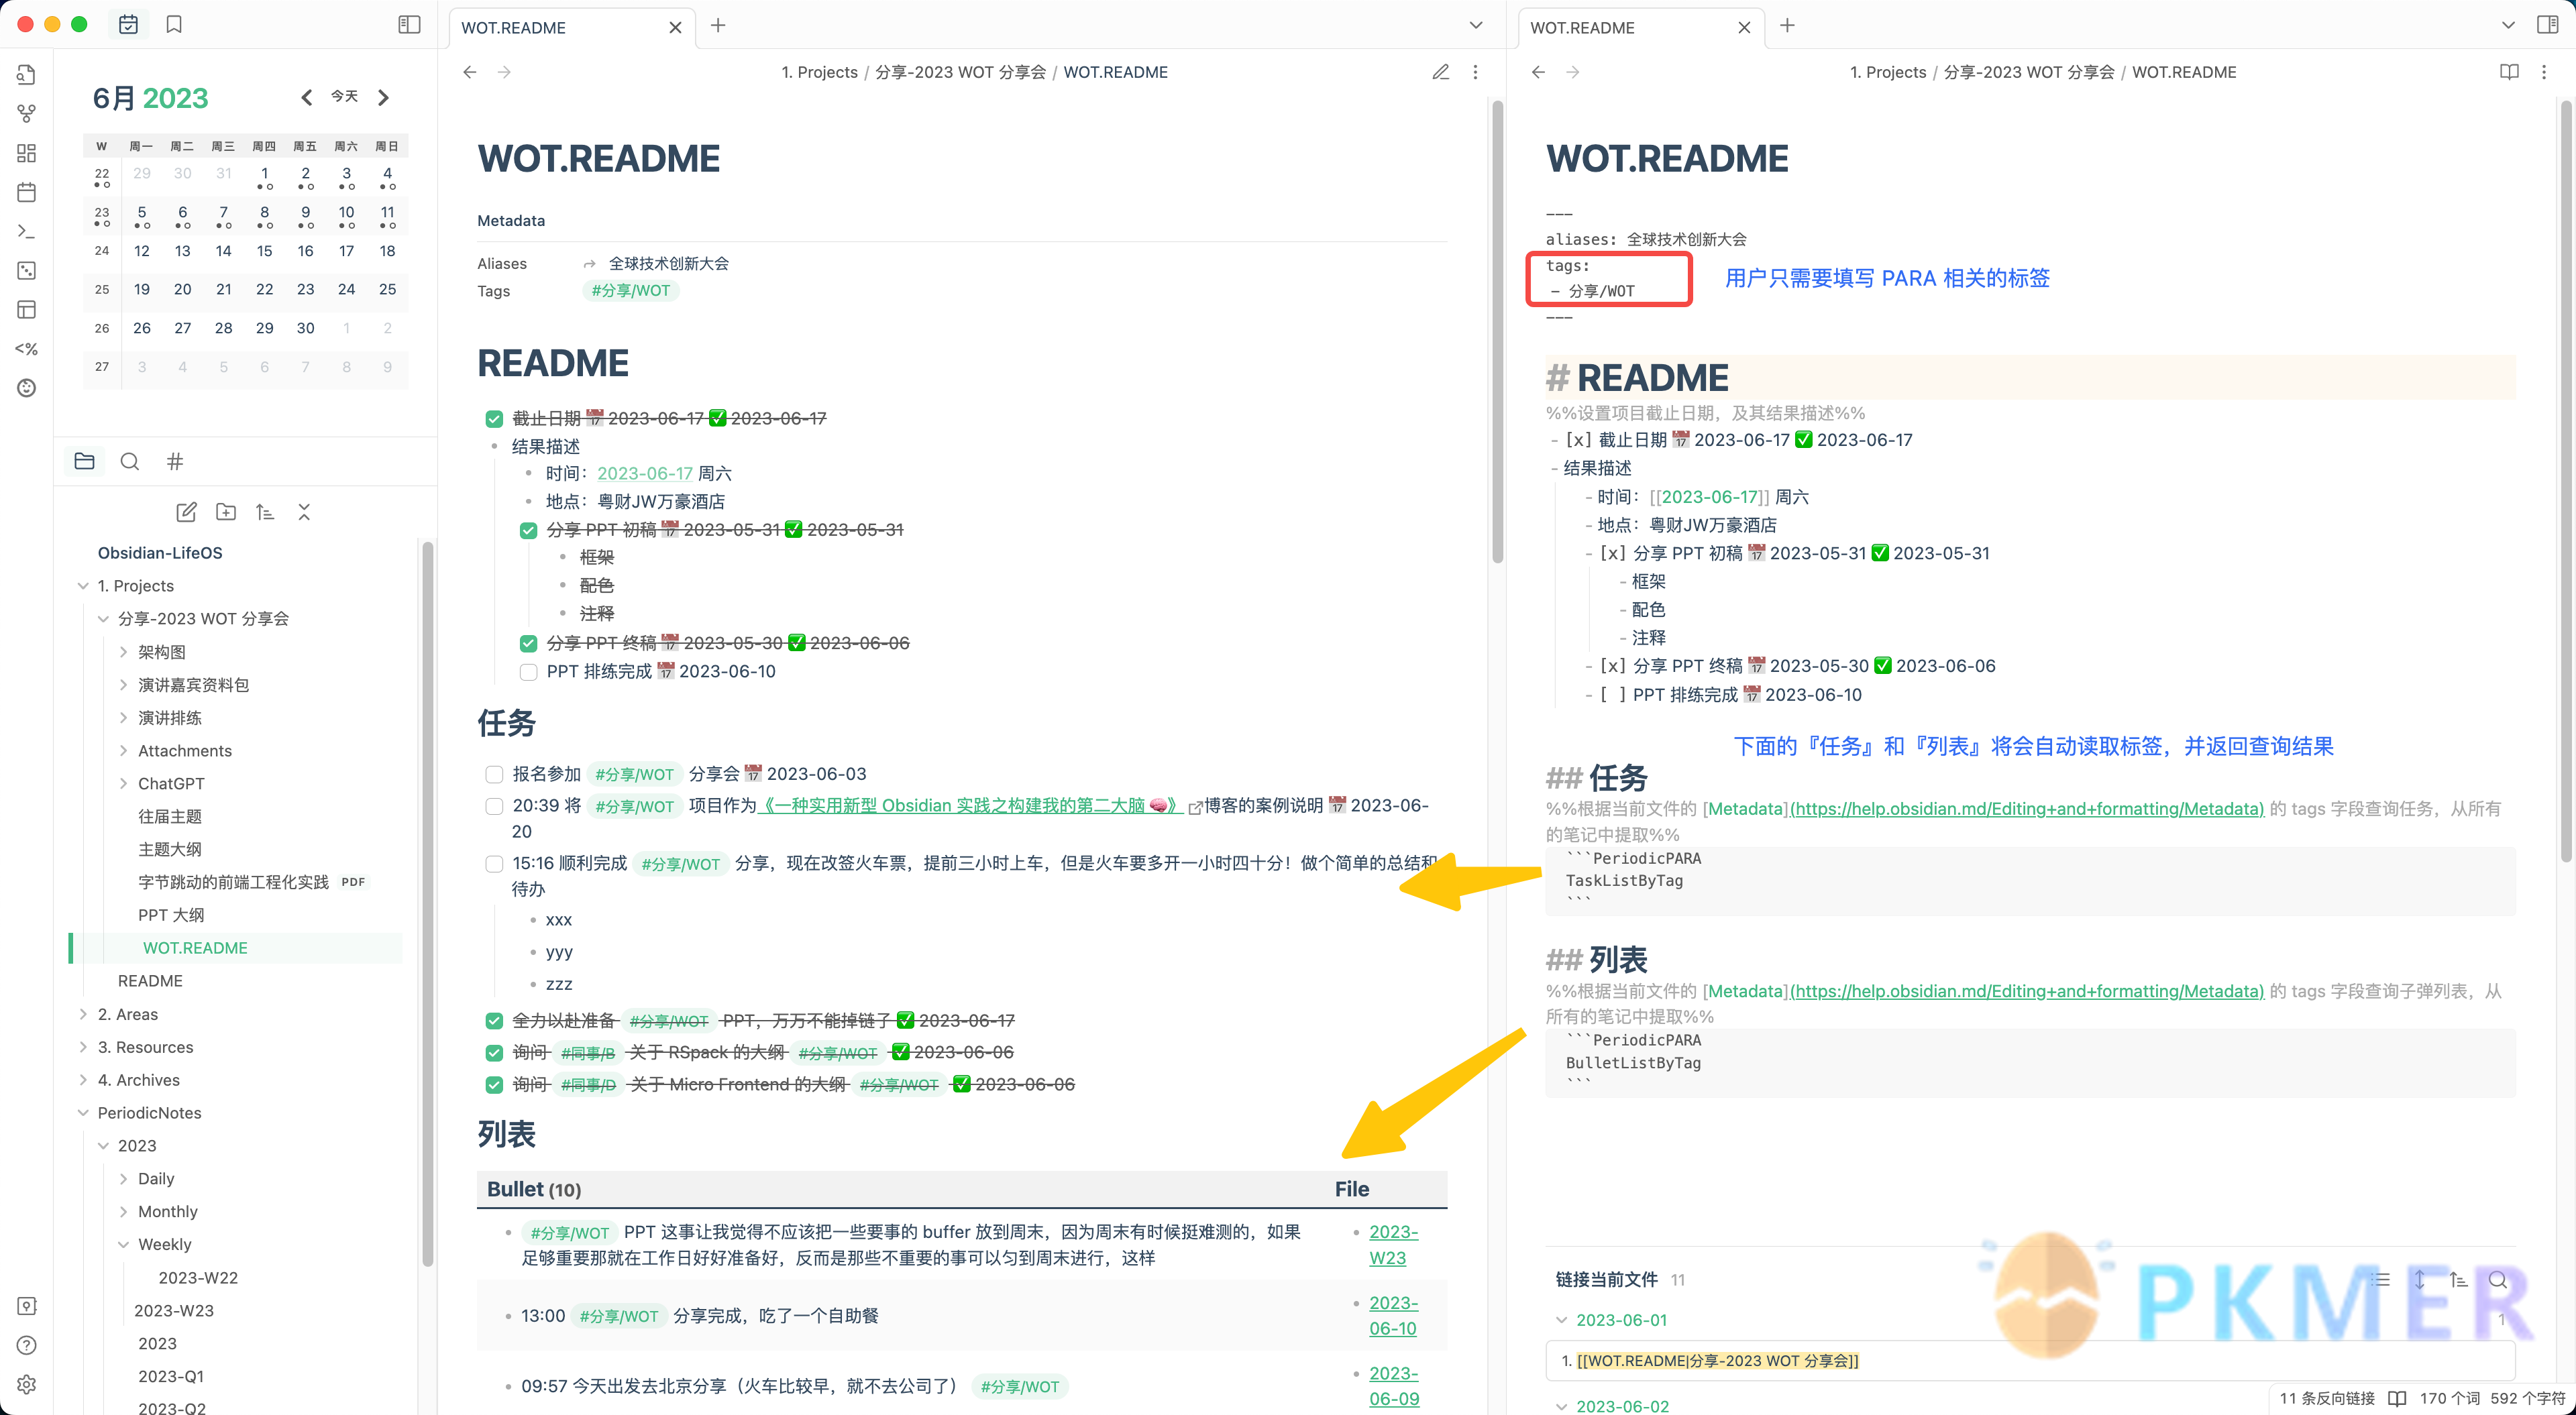Check the 15:16 顺利完成 task

[494, 863]
